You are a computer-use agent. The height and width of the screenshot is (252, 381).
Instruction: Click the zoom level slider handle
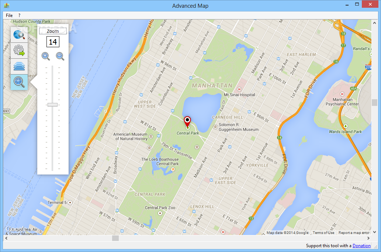(x=52, y=105)
